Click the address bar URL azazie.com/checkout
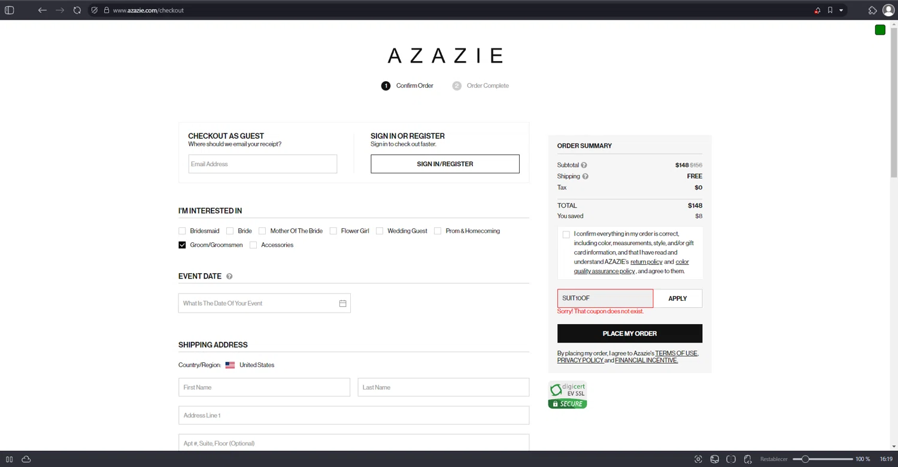Screen dimensions: 898x467 click(148, 10)
